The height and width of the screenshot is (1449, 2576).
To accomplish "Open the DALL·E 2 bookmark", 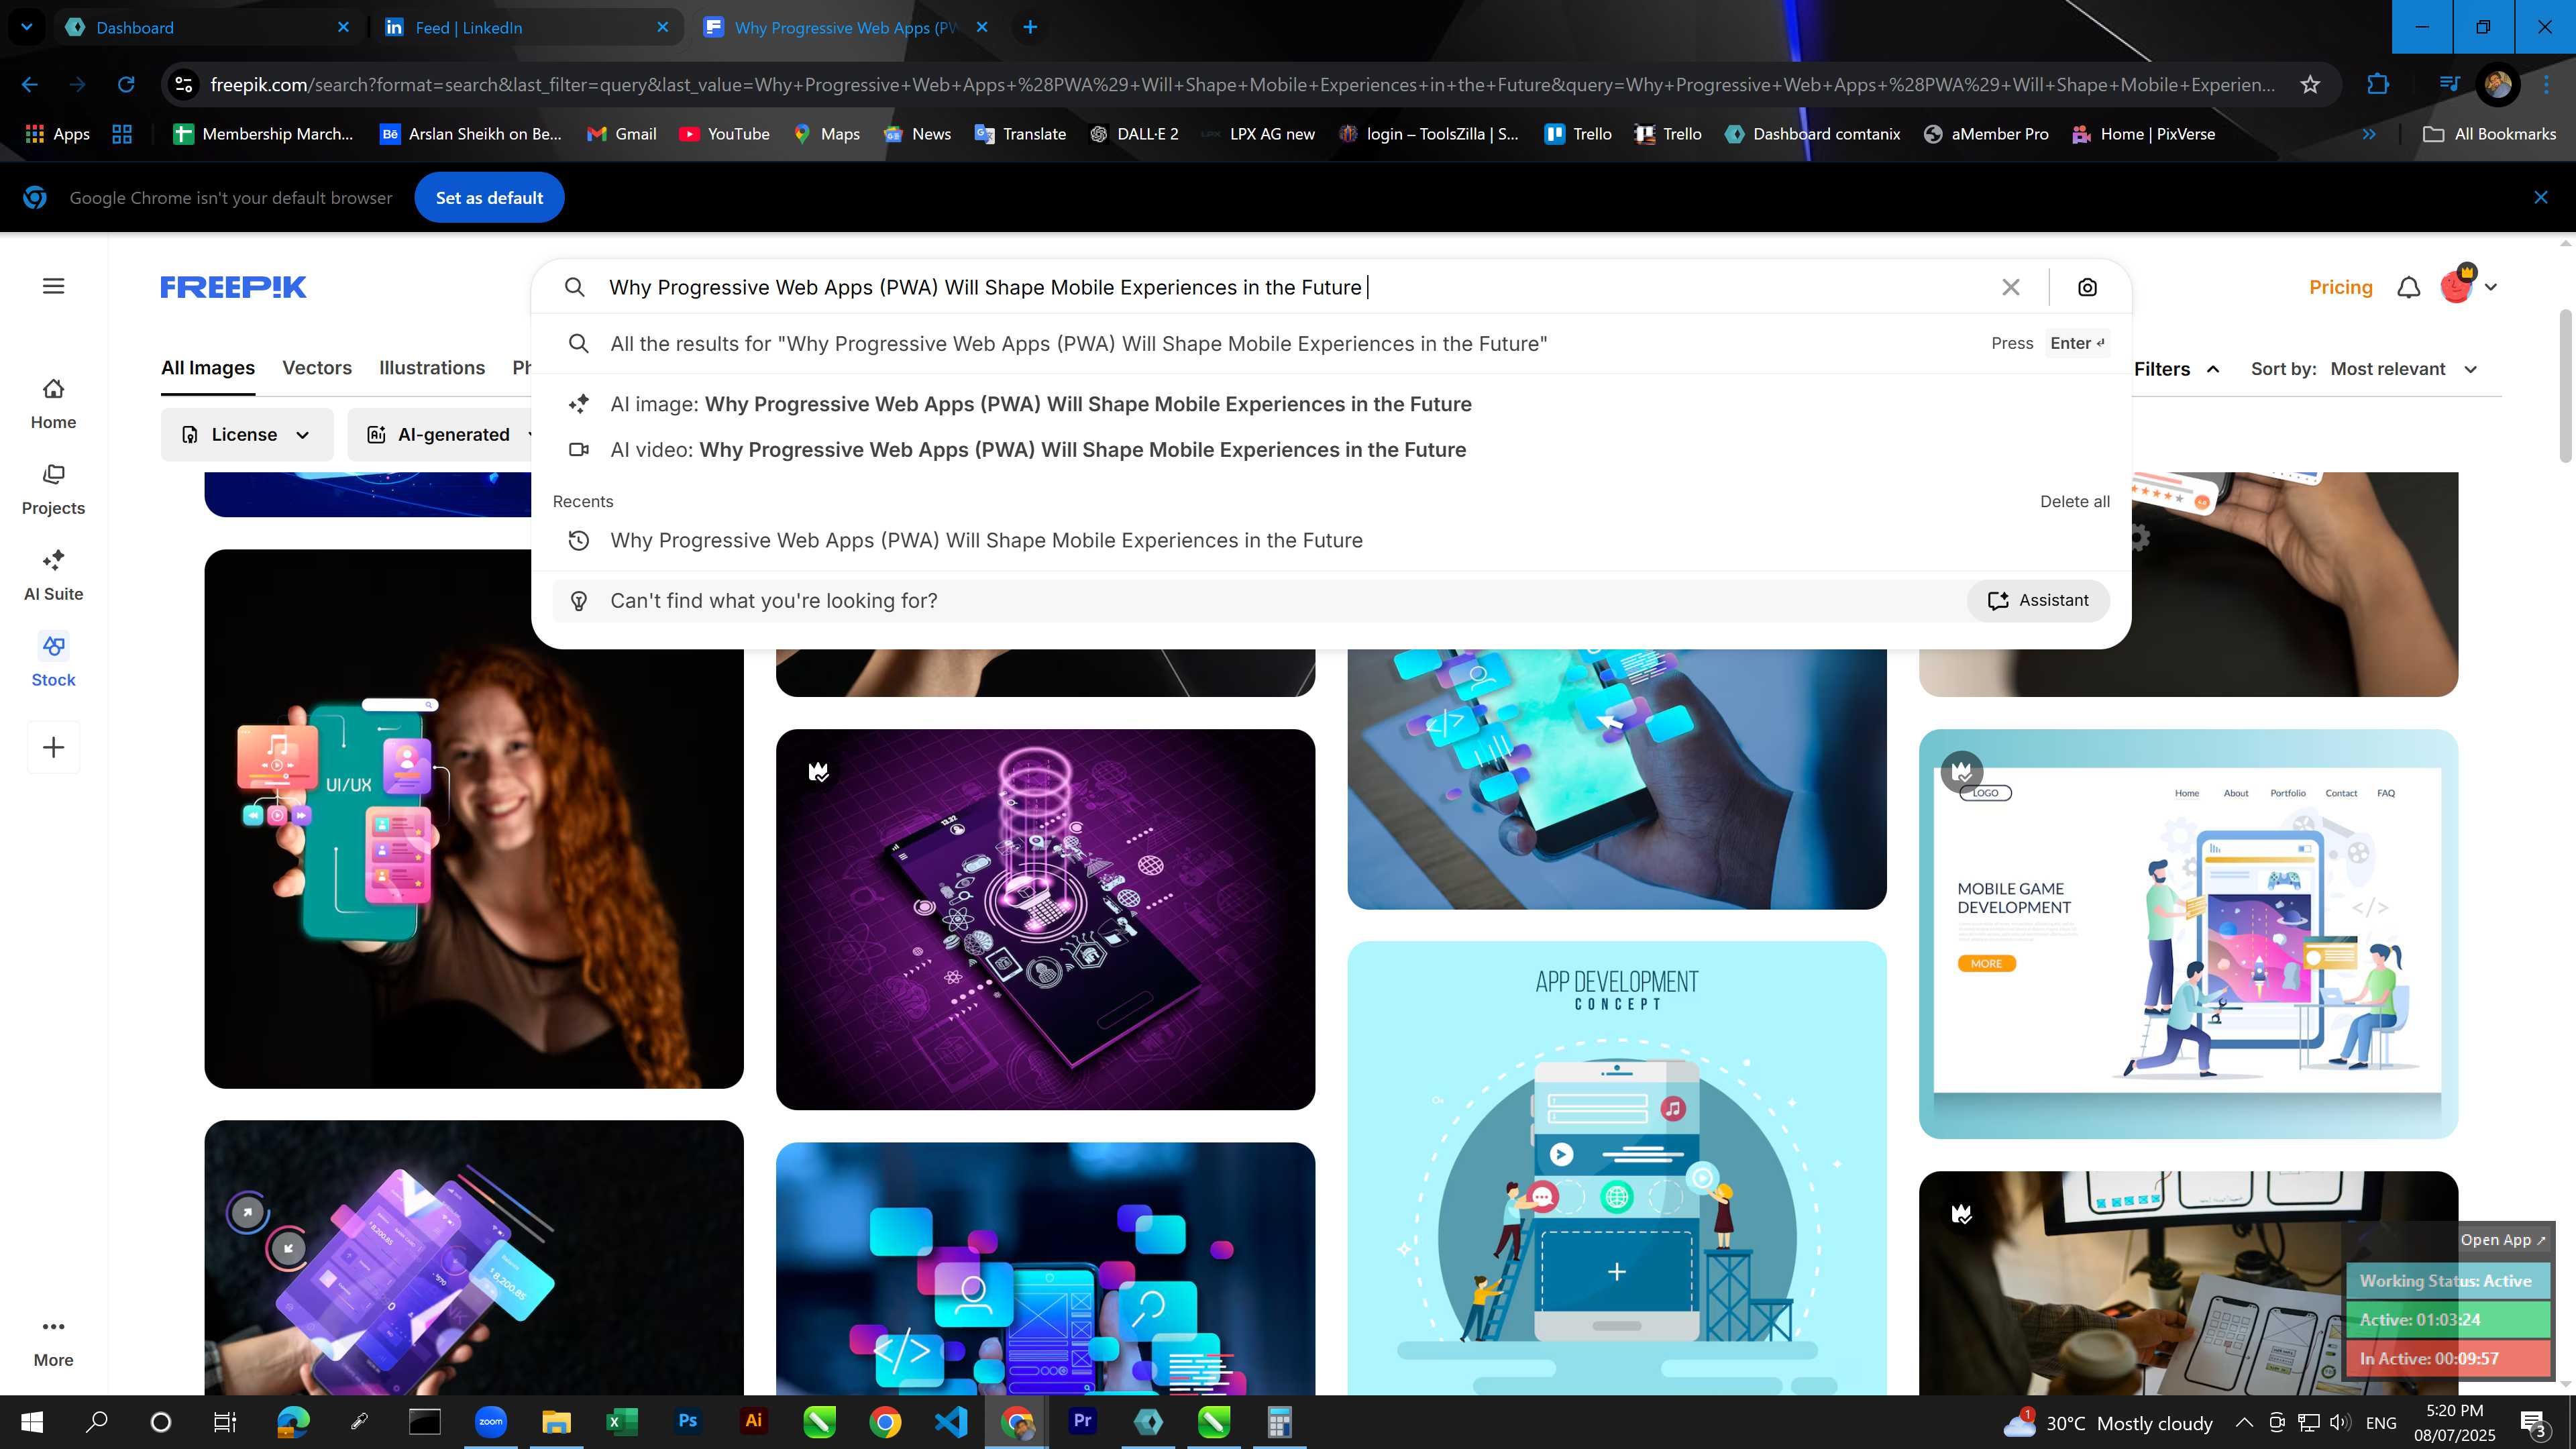I will point(1134,134).
